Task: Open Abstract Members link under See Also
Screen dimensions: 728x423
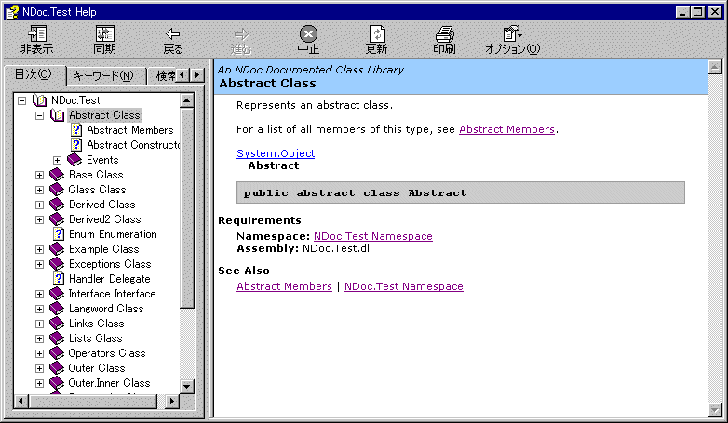Action: click(284, 286)
